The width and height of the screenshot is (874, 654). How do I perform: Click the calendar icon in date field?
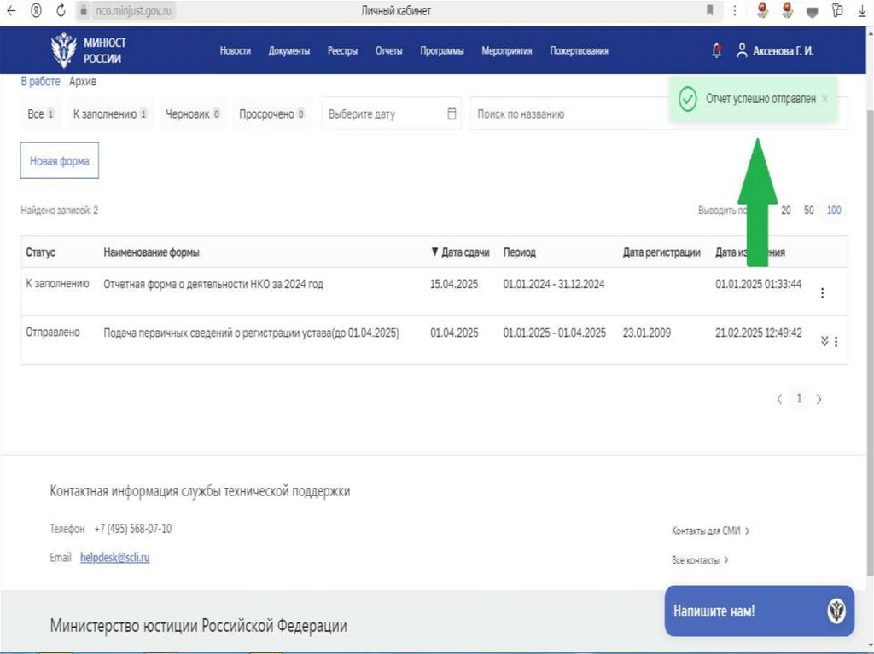tap(452, 113)
